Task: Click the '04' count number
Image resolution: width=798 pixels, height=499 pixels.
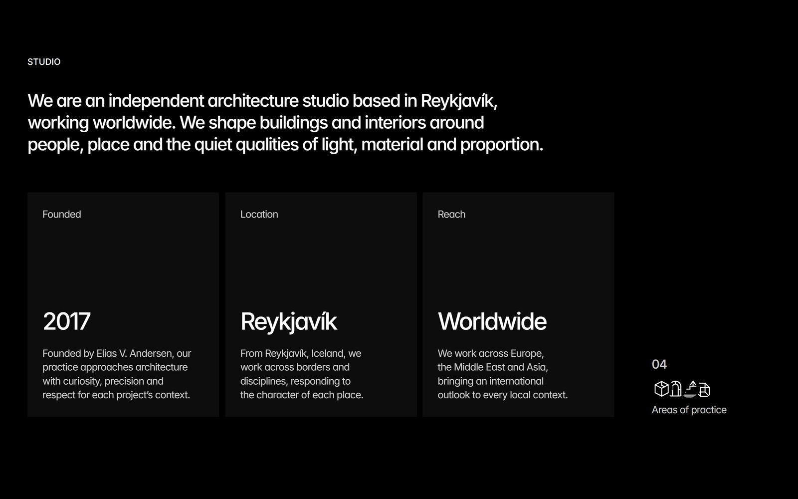Action: [659, 364]
